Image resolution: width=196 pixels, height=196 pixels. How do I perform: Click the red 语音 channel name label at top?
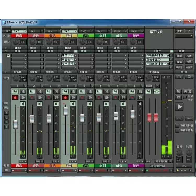(19, 36)
